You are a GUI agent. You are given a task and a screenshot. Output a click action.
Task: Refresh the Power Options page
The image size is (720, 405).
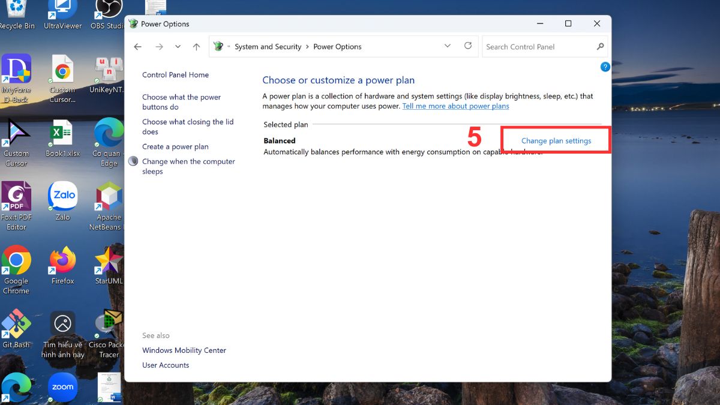(468, 46)
